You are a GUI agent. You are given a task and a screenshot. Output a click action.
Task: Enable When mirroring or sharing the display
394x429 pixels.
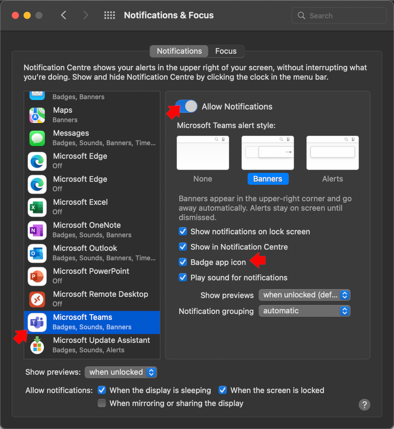[x=102, y=403]
